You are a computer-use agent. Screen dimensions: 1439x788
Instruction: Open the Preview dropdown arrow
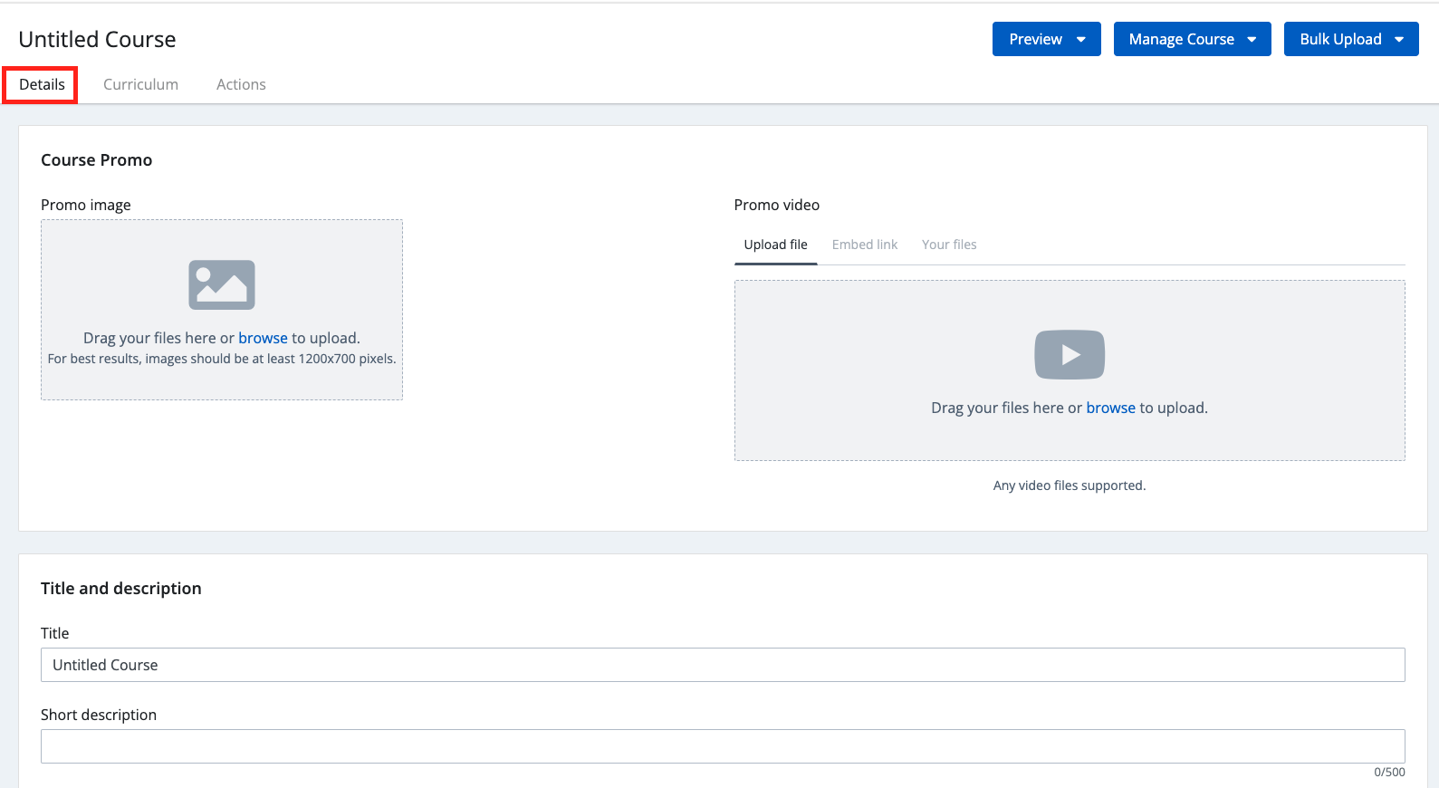click(1081, 40)
